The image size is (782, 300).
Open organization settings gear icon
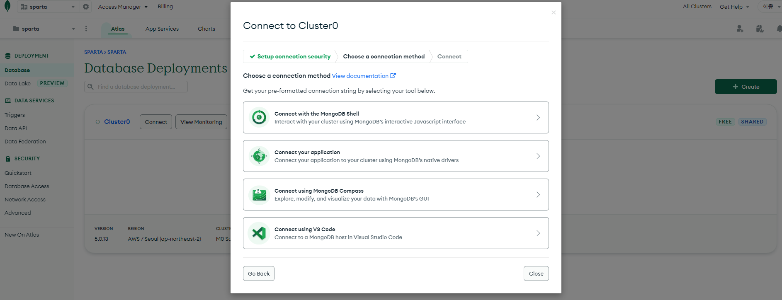pos(86,7)
